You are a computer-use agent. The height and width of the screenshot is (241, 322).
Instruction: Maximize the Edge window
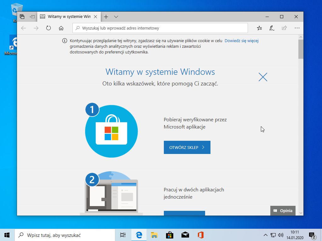point(282,17)
